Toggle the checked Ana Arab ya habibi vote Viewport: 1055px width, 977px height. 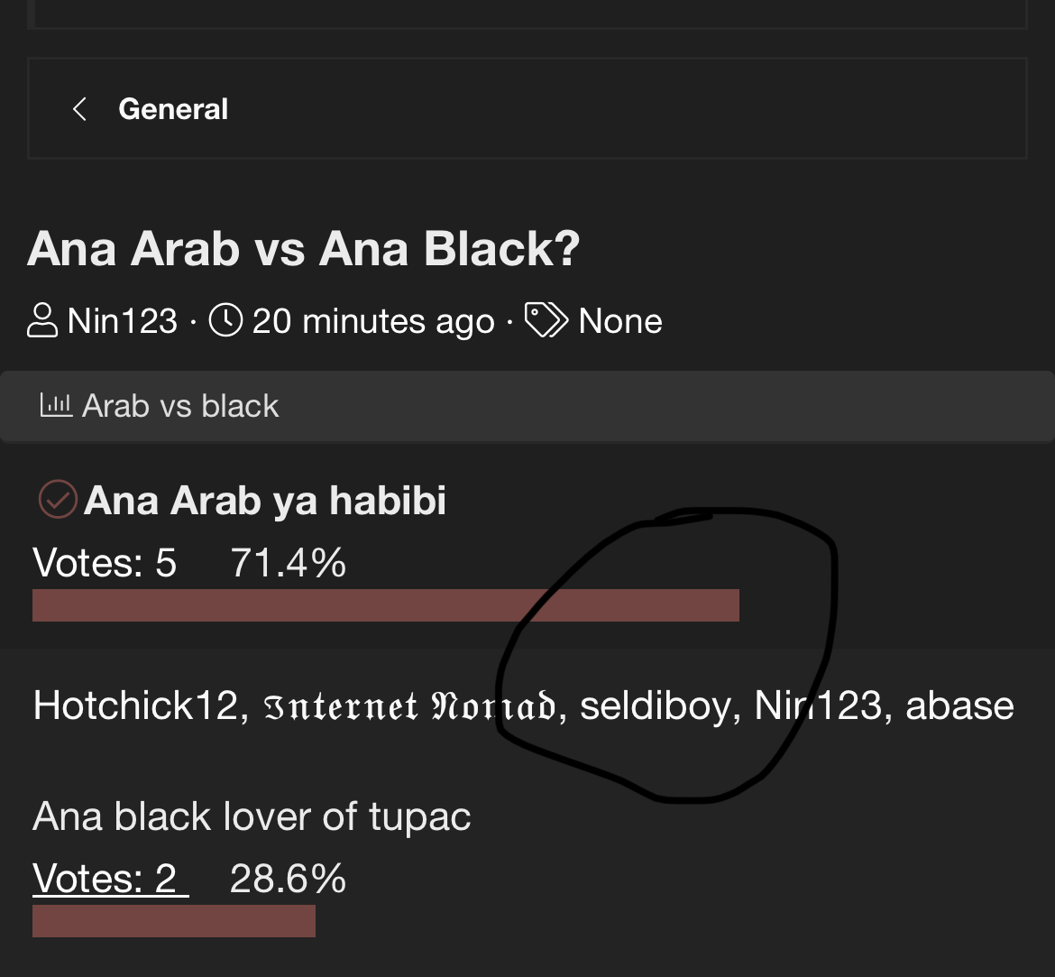pos(58,500)
